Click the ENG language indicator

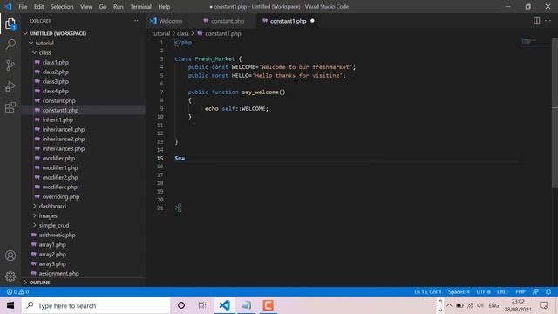coord(493,305)
